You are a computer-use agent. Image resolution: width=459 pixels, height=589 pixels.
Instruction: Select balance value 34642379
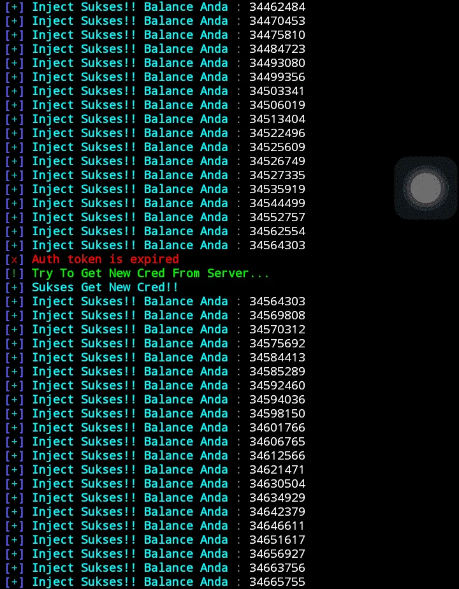277,512
